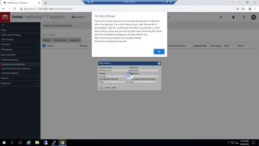Image resolution: width=259 pixels, height=146 pixels.
Task: Select the NetBackup IT Analytics tab
Action: point(21,3)
